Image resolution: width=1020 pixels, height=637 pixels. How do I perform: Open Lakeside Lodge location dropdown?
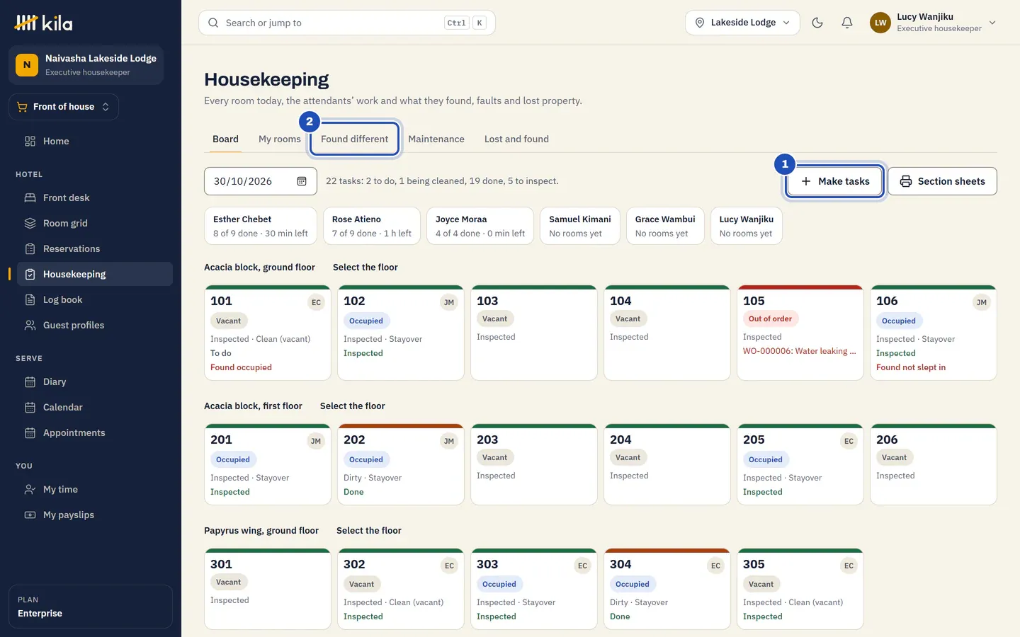pos(742,23)
